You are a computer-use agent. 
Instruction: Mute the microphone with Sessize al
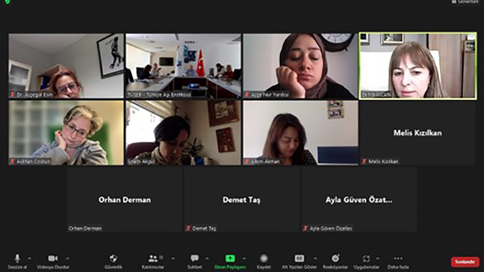[x=17, y=259]
